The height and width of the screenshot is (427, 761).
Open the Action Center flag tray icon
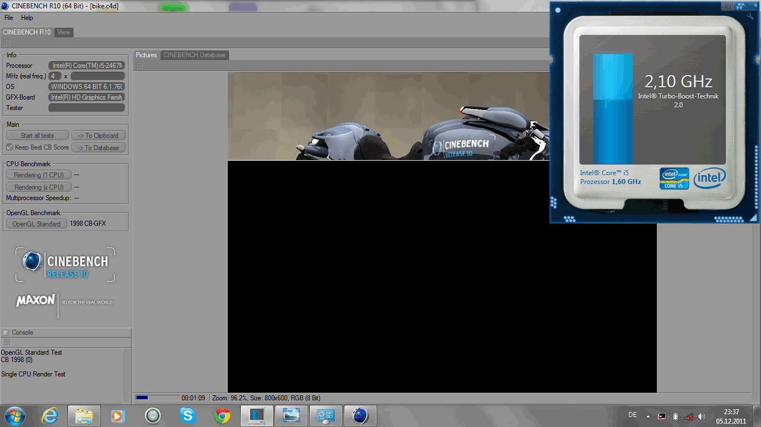pos(662,416)
